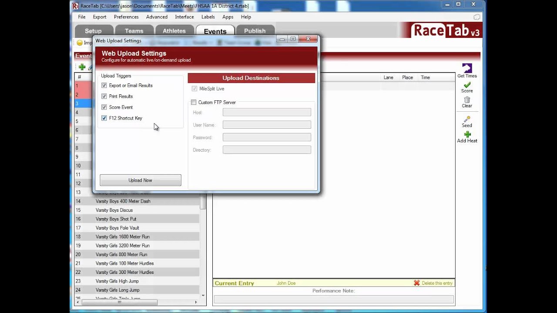Open the Help menu
557x313 pixels.
coord(246,17)
